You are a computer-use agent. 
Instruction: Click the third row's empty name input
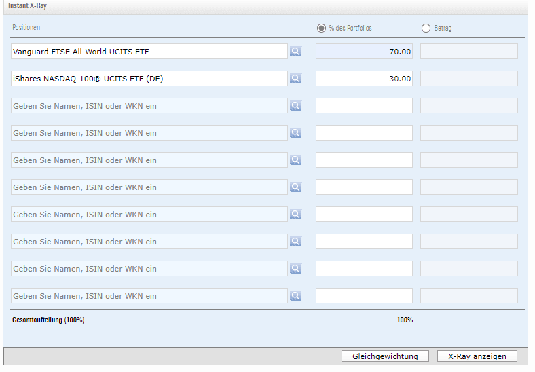(x=149, y=106)
